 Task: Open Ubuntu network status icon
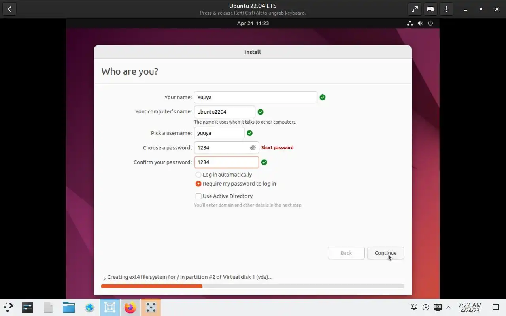pyautogui.click(x=410, y=23)
